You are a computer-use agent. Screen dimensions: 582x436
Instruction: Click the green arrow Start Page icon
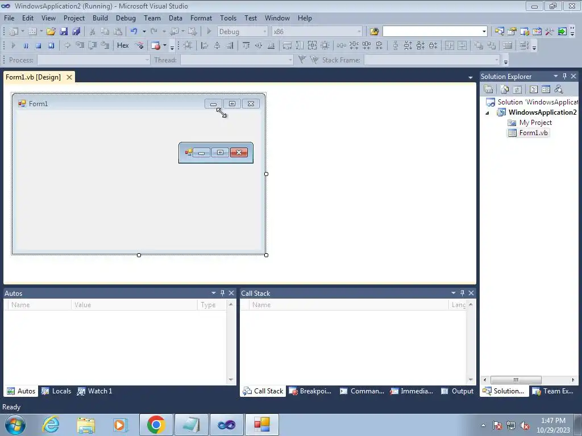tap(562, 32)
